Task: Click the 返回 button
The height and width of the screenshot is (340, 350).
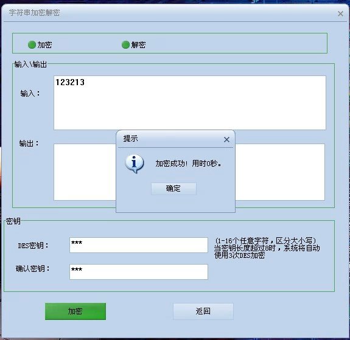Action: [x=203, y=311]
